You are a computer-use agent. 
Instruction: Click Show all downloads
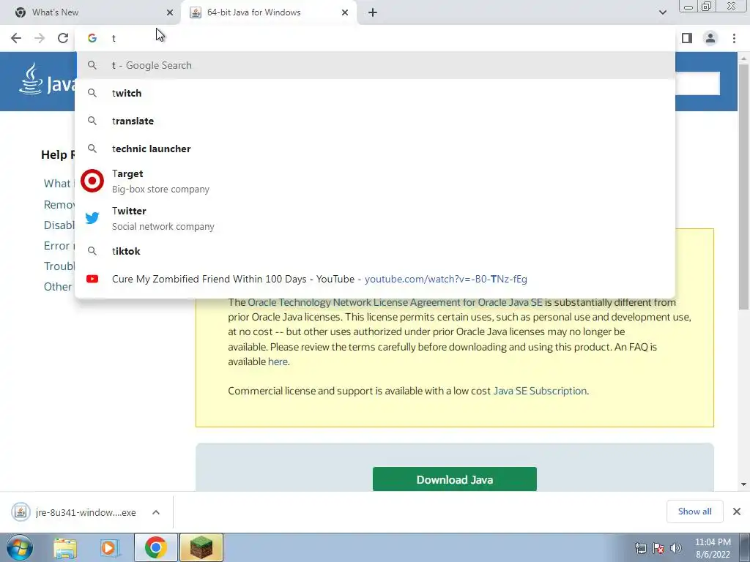694,512
